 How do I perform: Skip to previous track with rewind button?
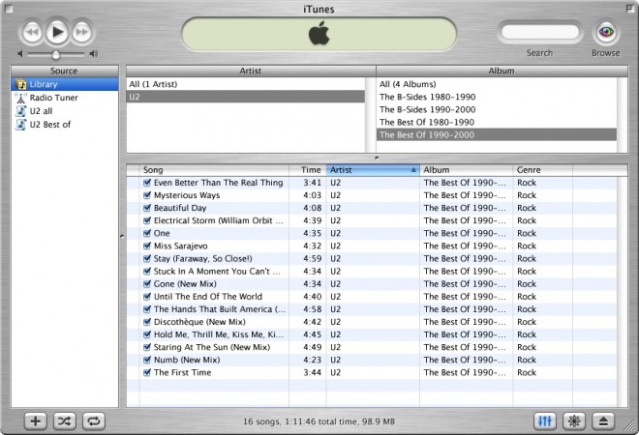point(31,33)
